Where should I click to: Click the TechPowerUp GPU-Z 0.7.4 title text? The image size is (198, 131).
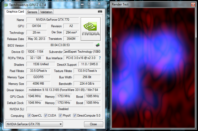point(27,5)
